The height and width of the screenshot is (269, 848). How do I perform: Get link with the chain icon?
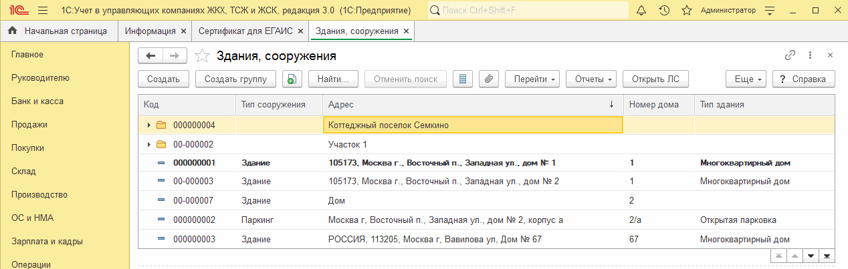pos(790,55)
